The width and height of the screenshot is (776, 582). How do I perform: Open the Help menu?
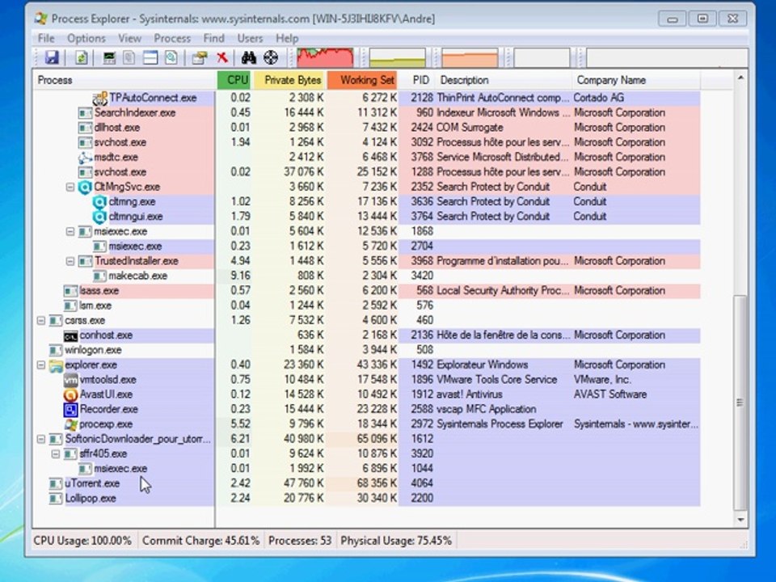[287, 38]
